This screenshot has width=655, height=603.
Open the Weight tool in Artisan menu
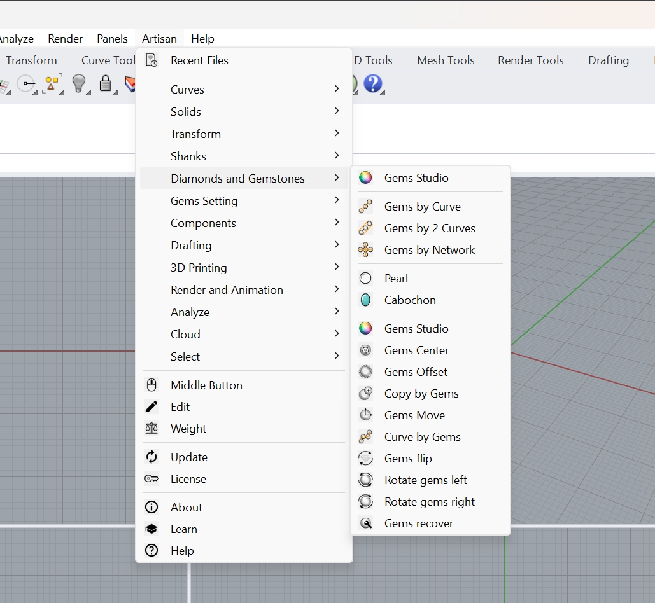[x=188, y=429]
